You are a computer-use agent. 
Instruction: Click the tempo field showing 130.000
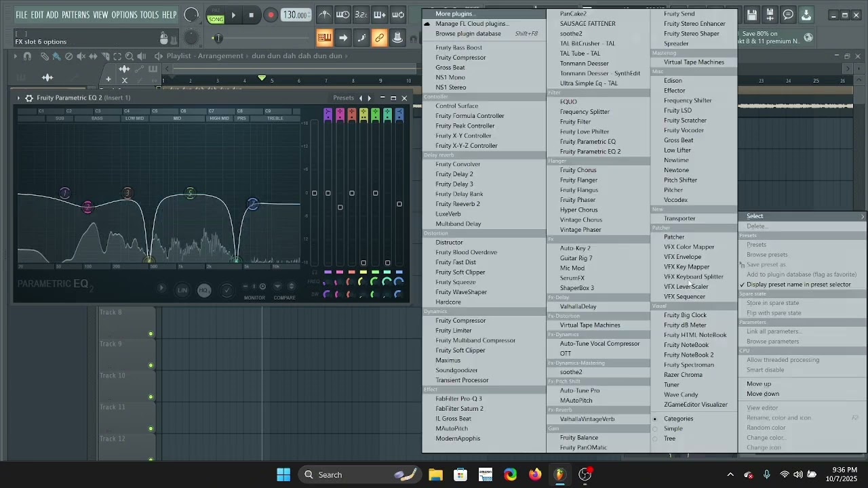[295, 15]
